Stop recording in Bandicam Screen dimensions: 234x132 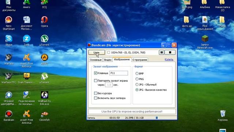[170, 52]
